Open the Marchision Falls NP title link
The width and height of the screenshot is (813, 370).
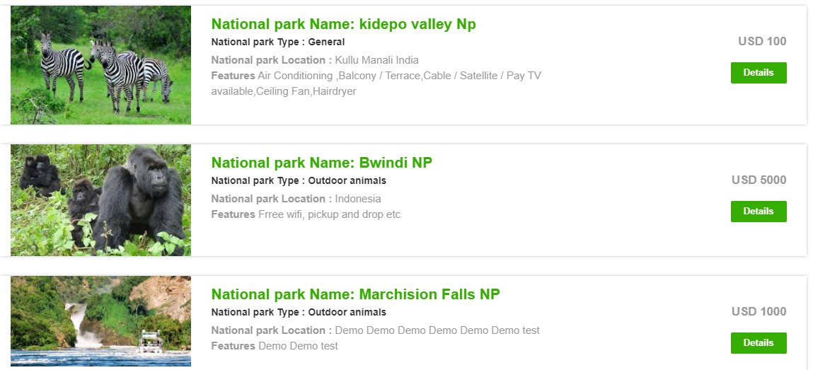click(355, 294)
